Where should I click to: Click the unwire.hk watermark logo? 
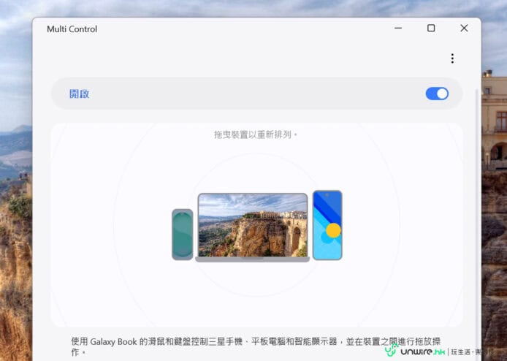click(419, 351)
